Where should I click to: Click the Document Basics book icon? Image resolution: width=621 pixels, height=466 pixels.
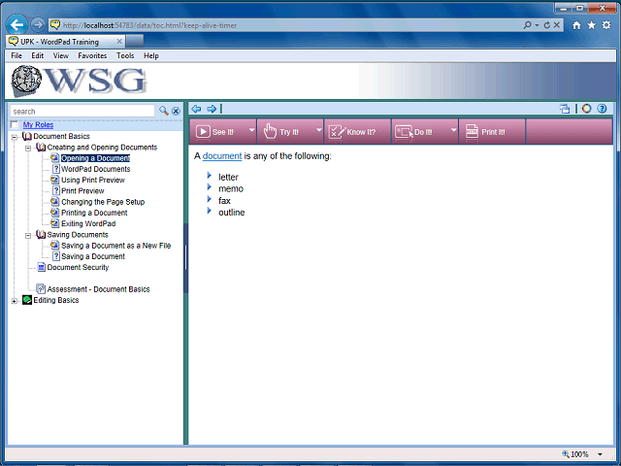[x=27, y=136]
